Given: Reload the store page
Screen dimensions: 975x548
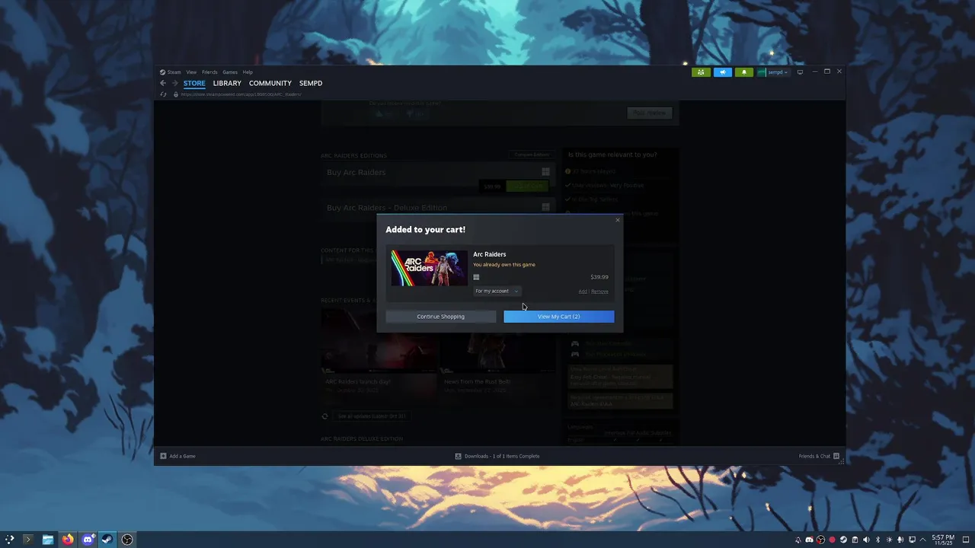Looking at the screenshot, I should coord(163,94).
